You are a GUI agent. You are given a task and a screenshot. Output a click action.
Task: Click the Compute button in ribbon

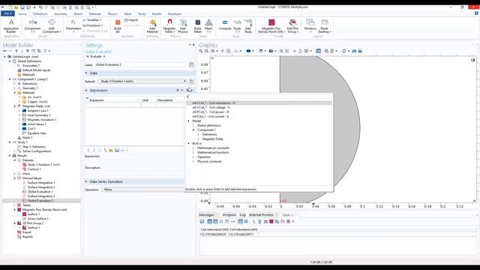[x=225, y=25]
